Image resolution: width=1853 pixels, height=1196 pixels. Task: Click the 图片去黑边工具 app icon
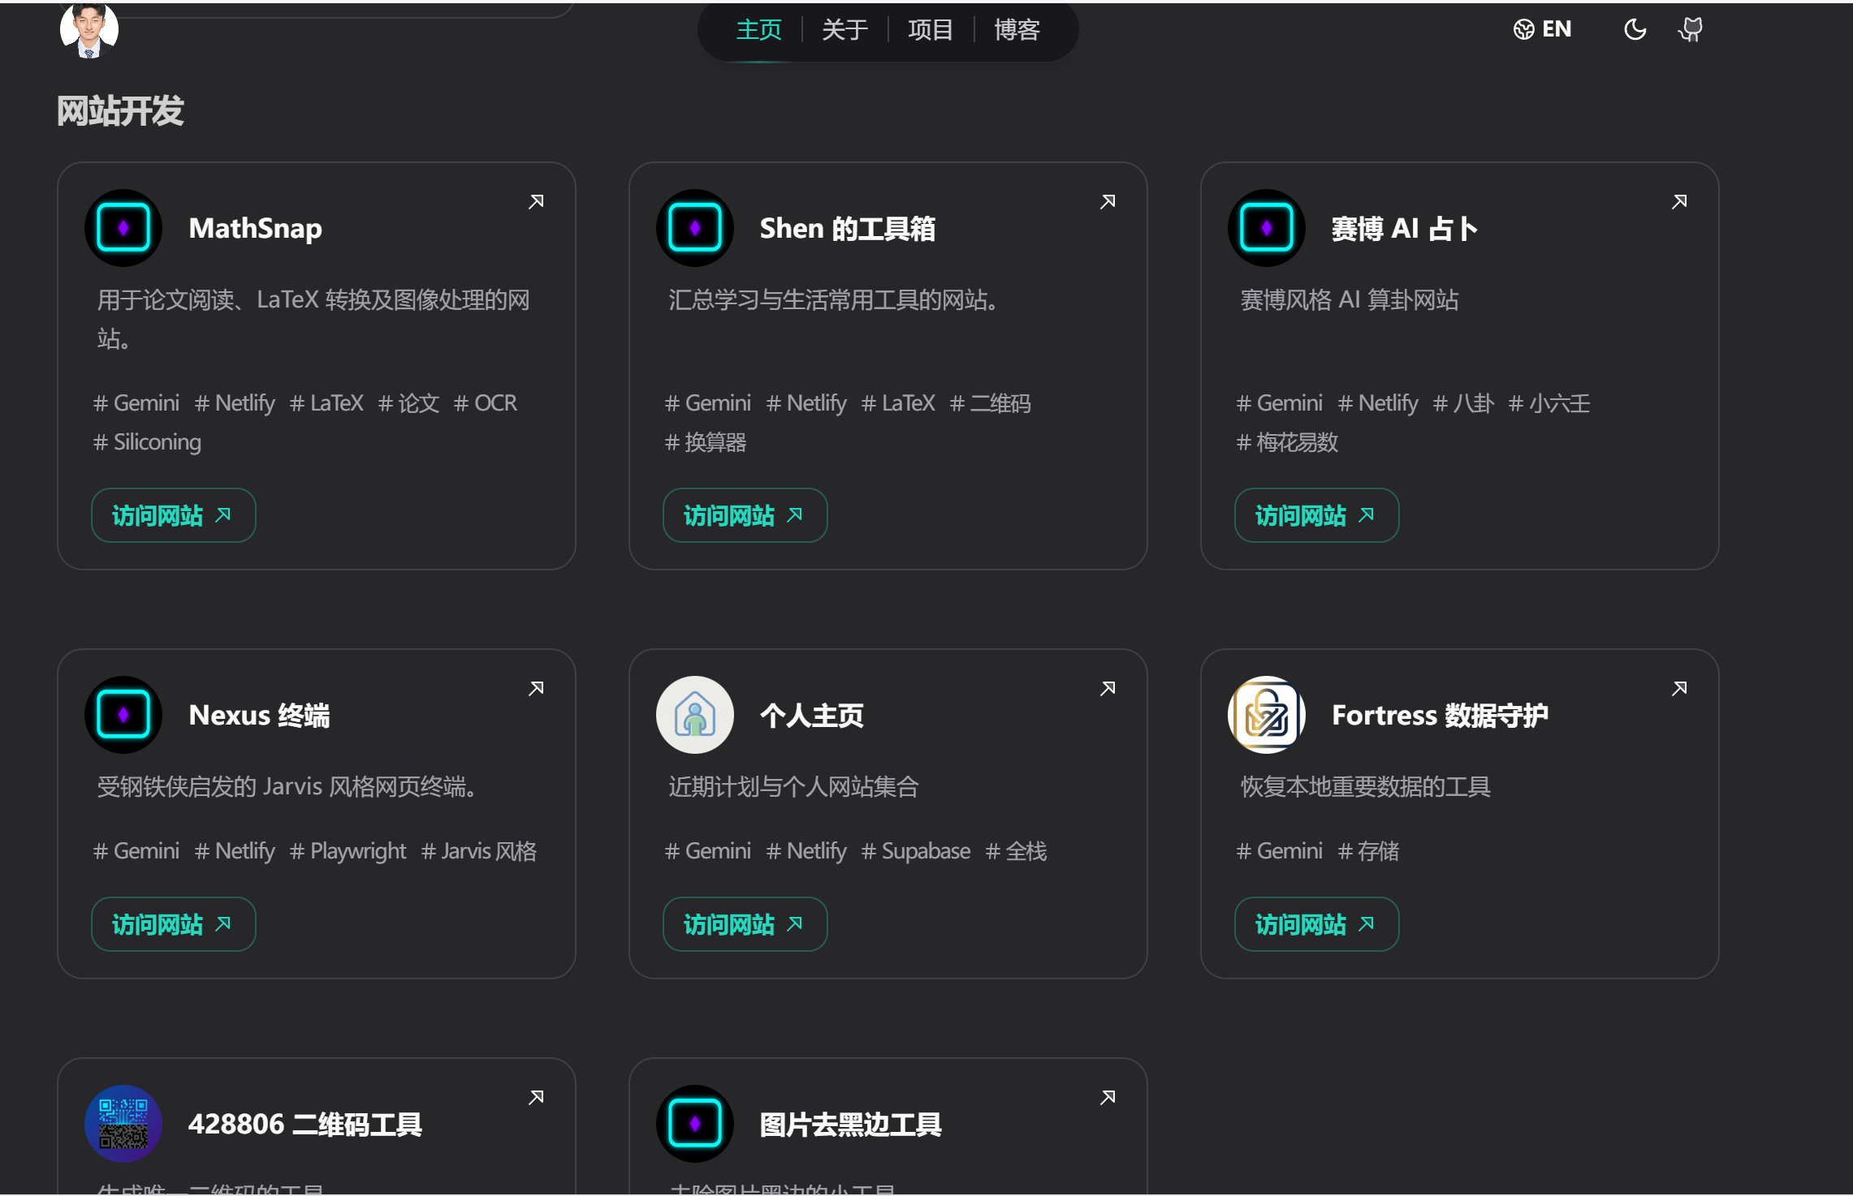(694, 1124)
